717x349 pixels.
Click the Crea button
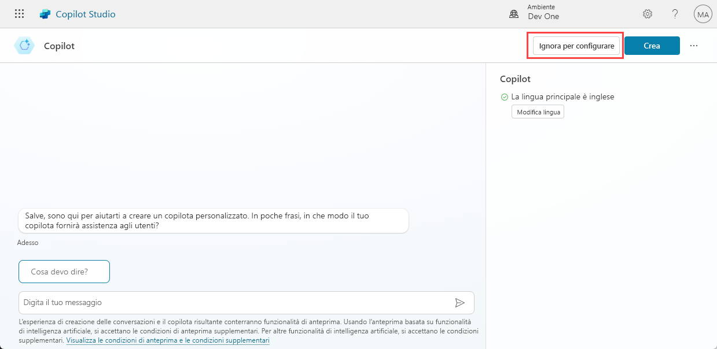tap(652, 45)
